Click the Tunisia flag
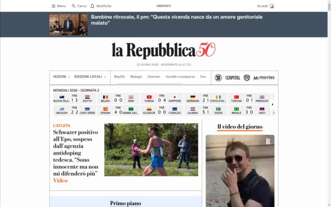The height and width of the screenshot is (207, 331). [x=149, y=97]
